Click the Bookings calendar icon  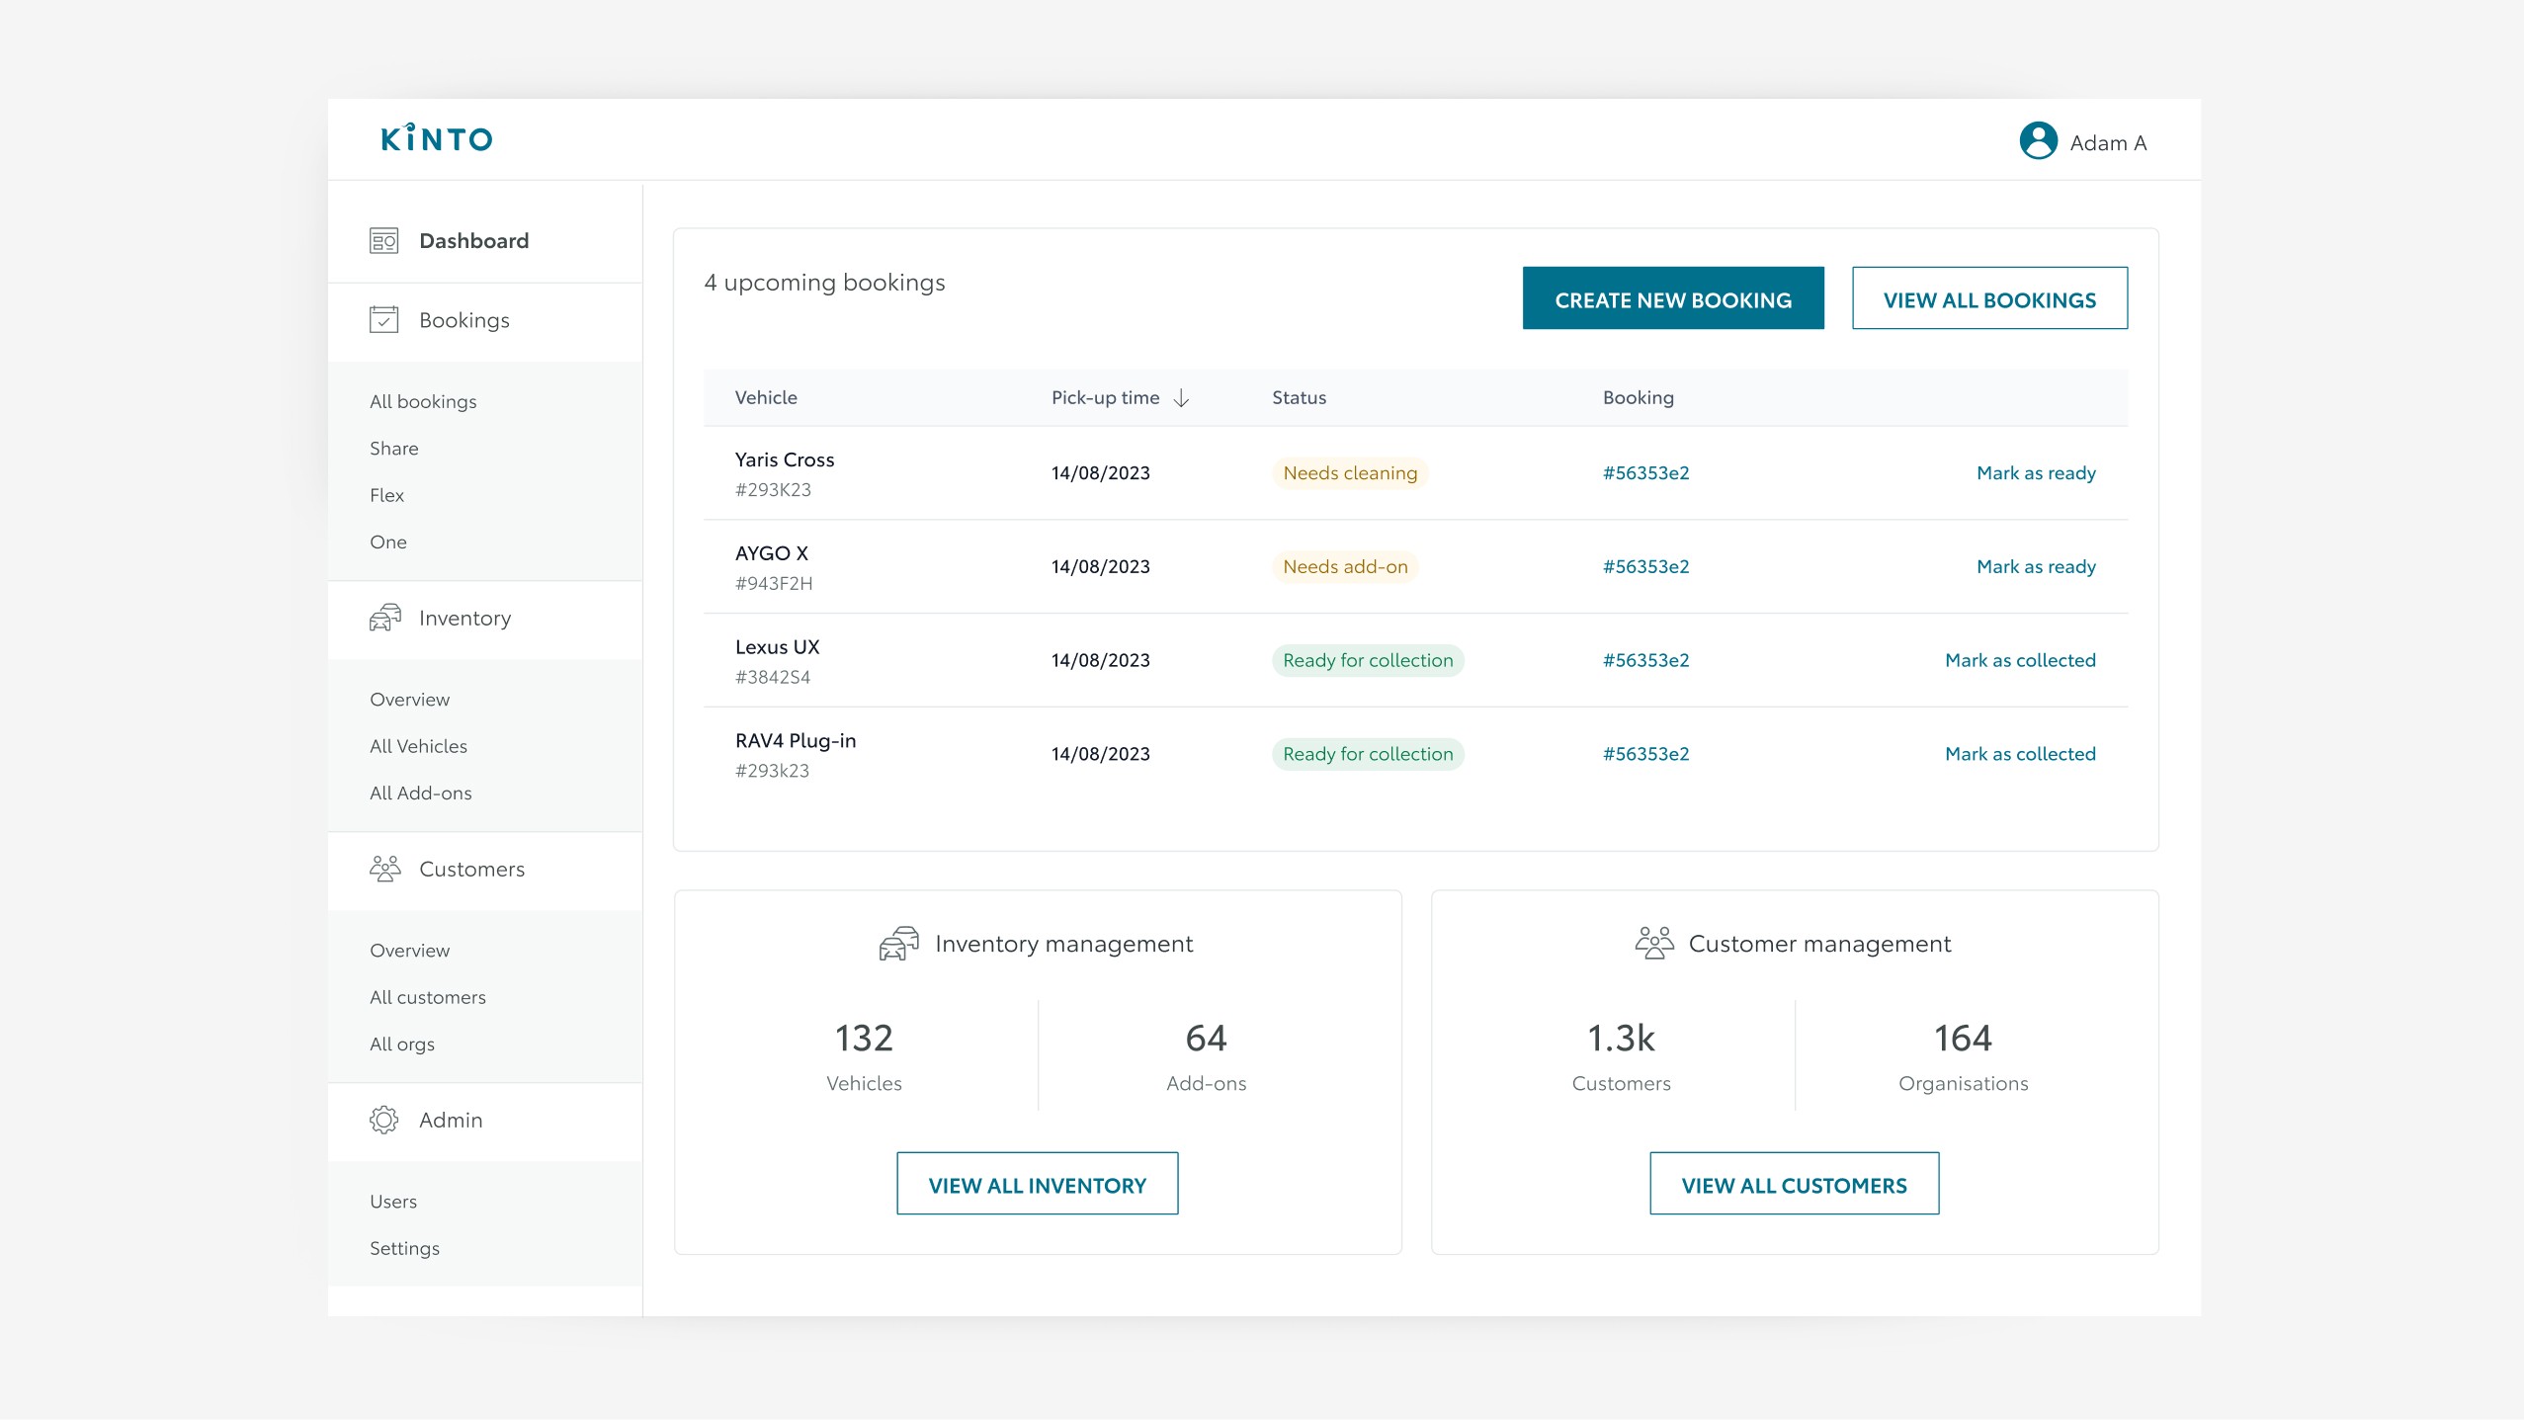click(x=383, y=320)
